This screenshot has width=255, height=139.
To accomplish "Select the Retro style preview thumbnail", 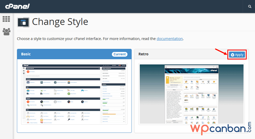I will (x=191, y=94).
